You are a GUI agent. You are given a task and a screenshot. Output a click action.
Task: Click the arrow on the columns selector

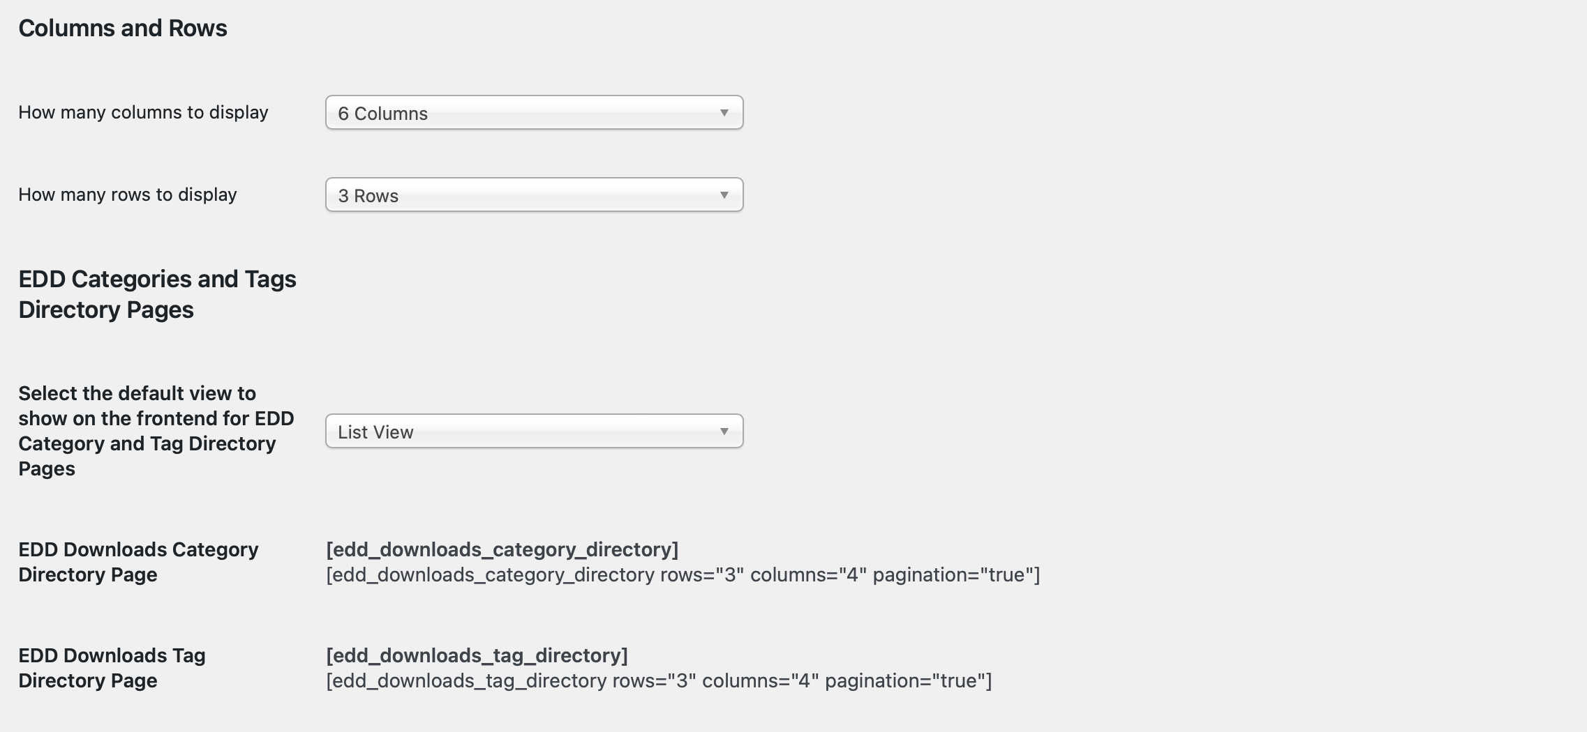point(724,113)
